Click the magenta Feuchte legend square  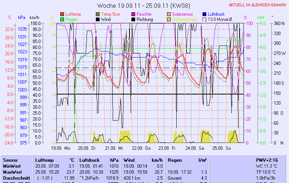(133, 14)
